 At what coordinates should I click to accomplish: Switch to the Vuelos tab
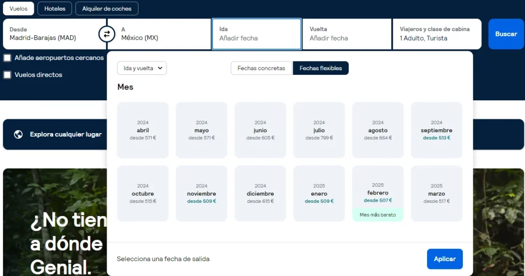pos(18,9)
